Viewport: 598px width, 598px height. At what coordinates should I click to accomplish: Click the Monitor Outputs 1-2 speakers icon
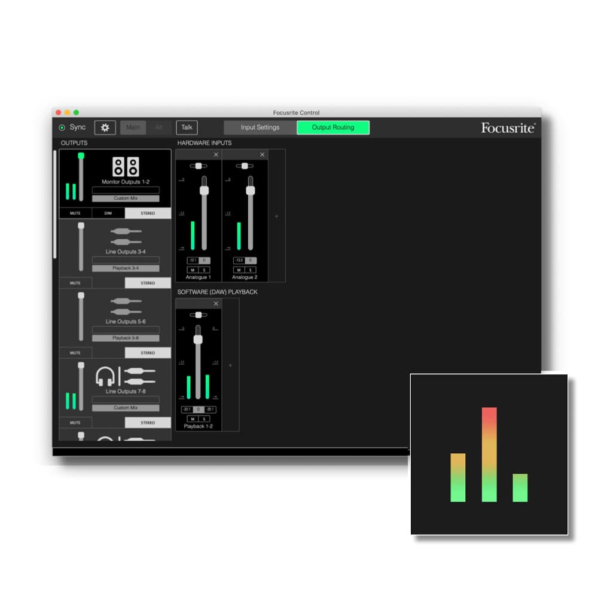126,167
